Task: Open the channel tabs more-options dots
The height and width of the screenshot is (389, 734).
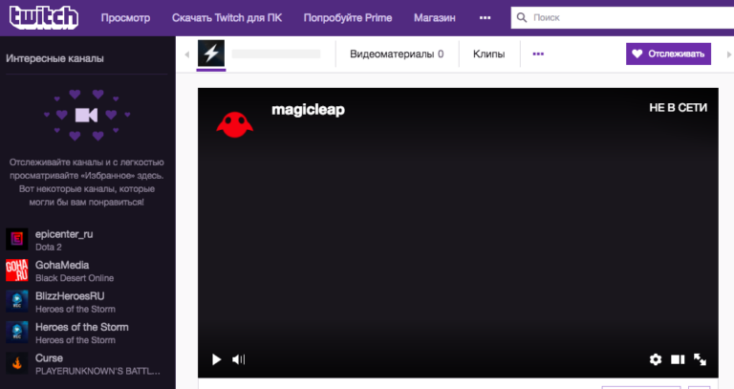Action: [538, 54]
